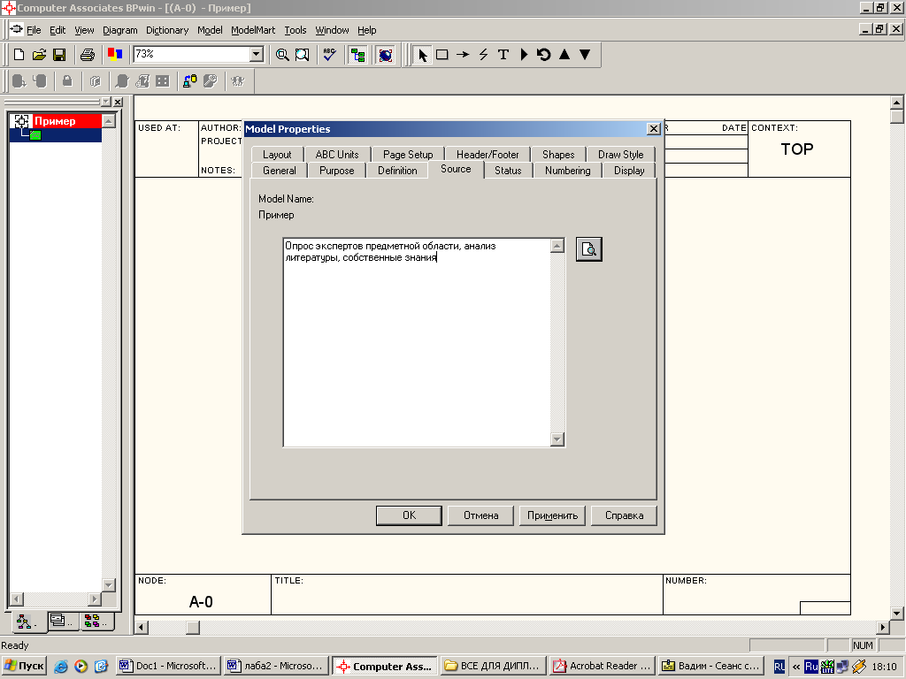Select the Activity Box rectangle tool
906x679 pixels.
pyautogui.click(x=442, y=55)
